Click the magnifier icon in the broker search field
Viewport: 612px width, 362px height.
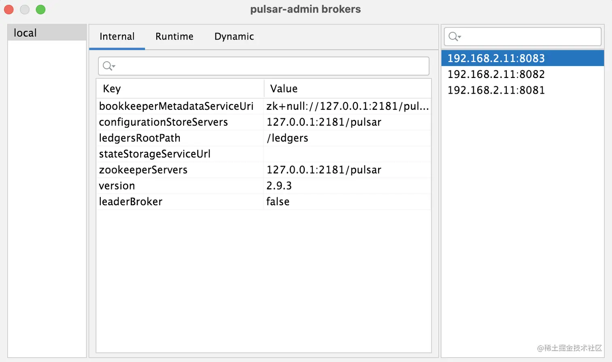click(x=455, y=37)
